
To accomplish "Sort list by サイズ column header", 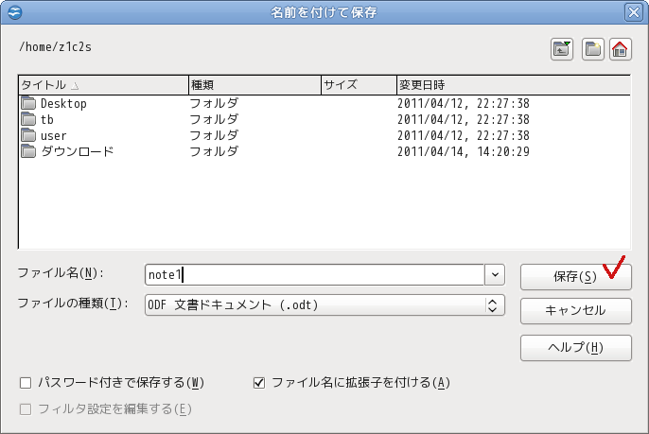I will coord(359,85).
